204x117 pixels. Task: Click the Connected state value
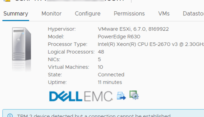(x=111, y=75)
